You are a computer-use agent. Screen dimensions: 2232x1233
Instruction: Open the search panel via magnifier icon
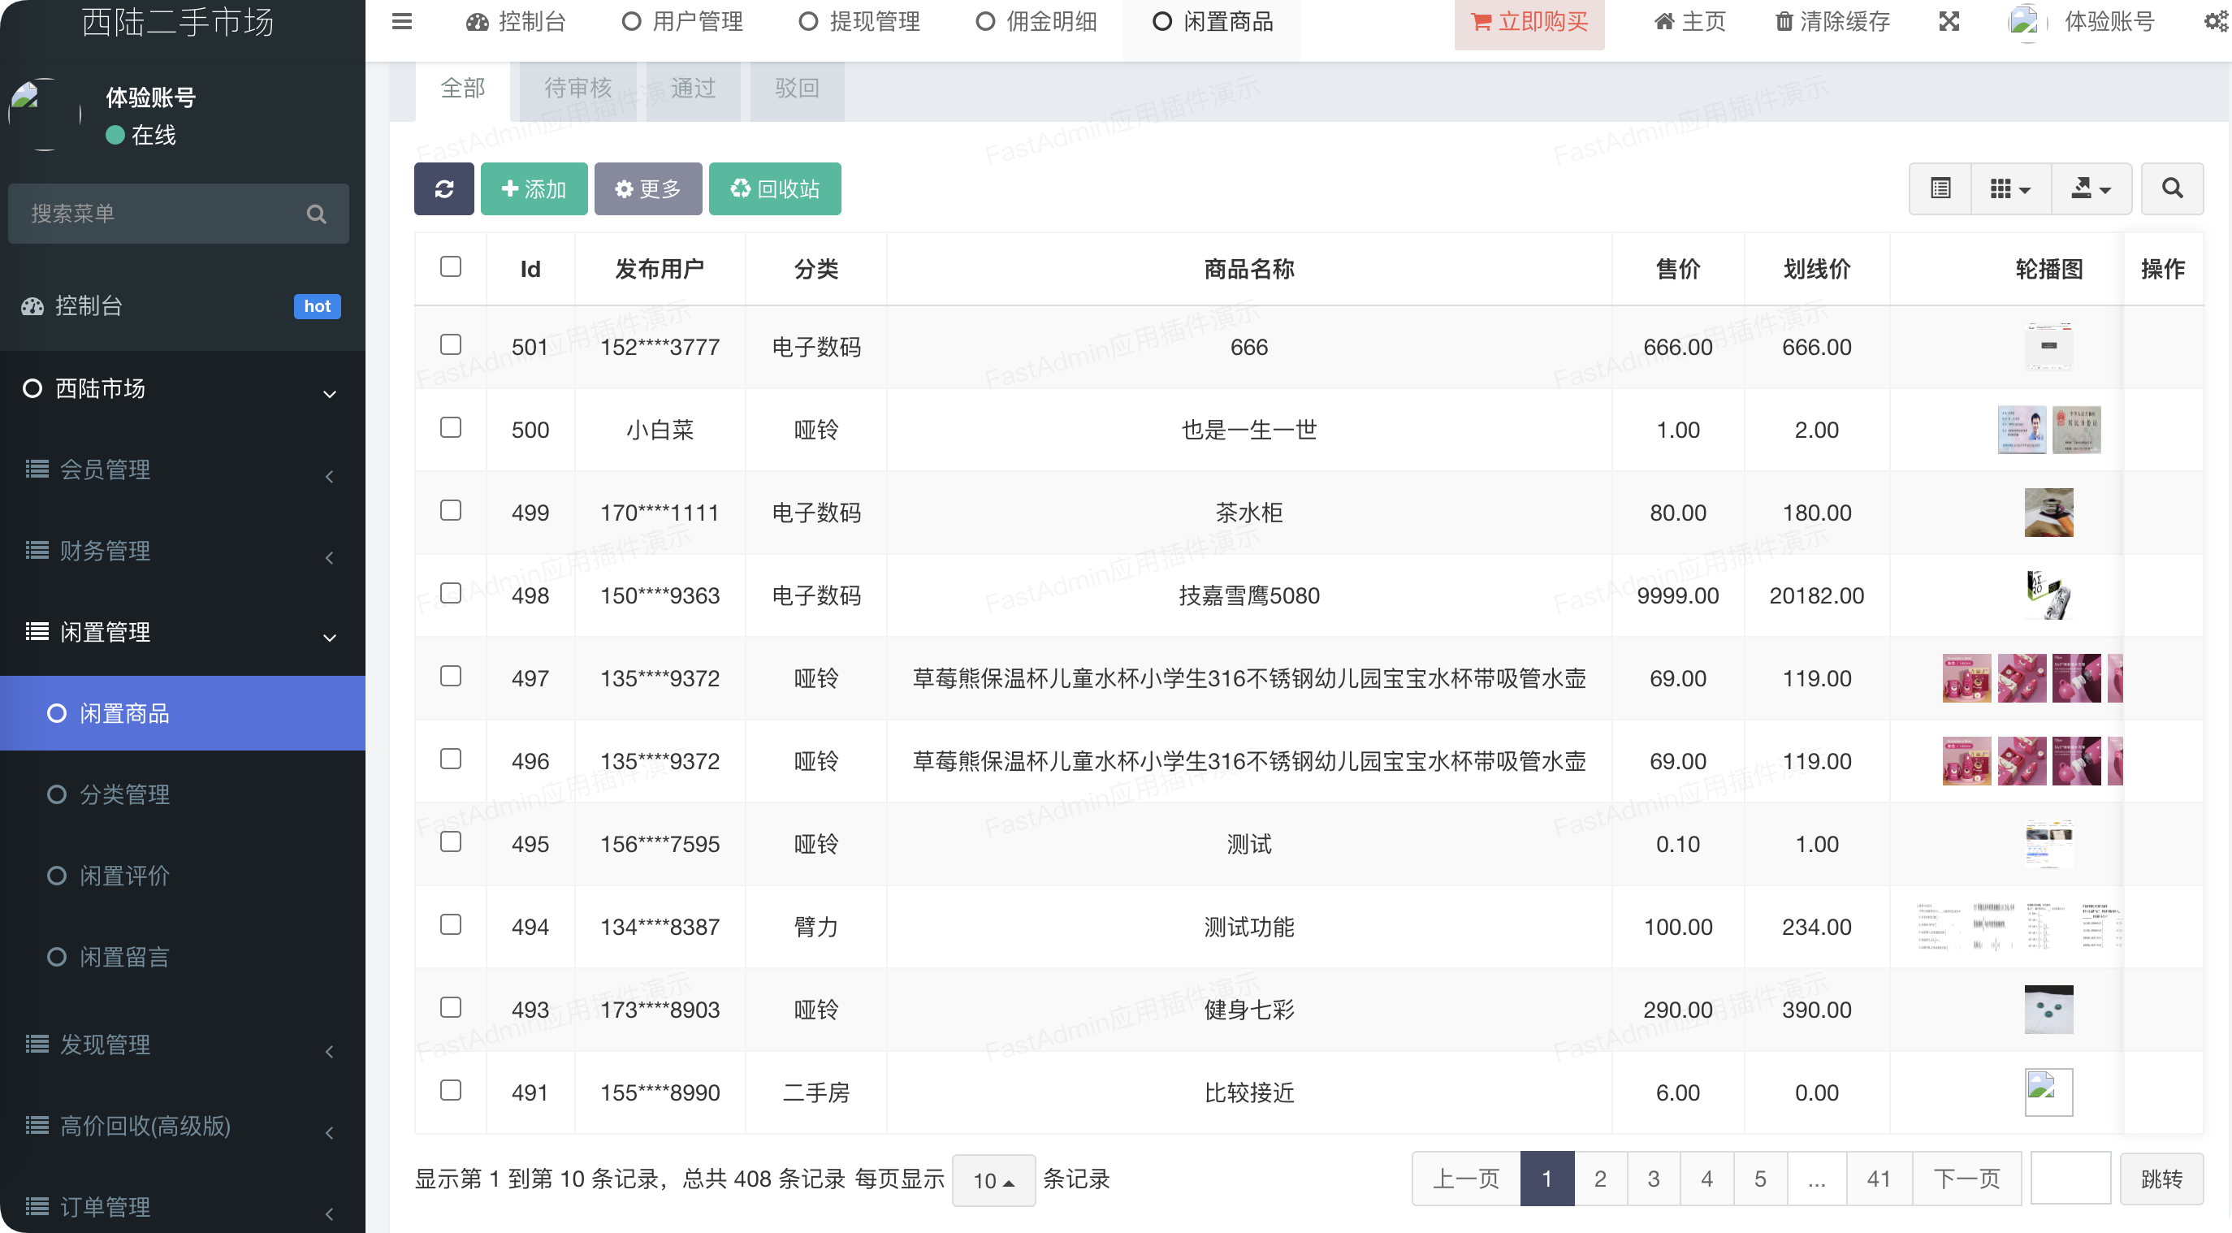point(2171,188)
